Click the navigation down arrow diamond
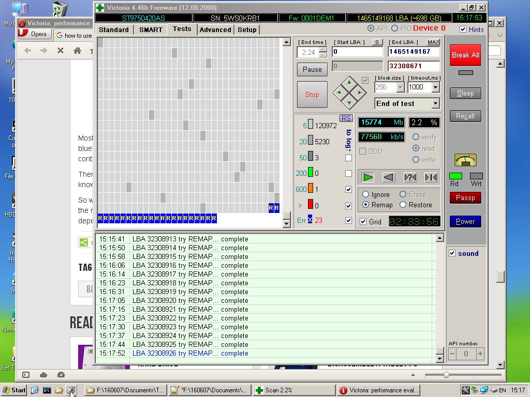This screenshot has height=397, width=530. click(349, 103)
